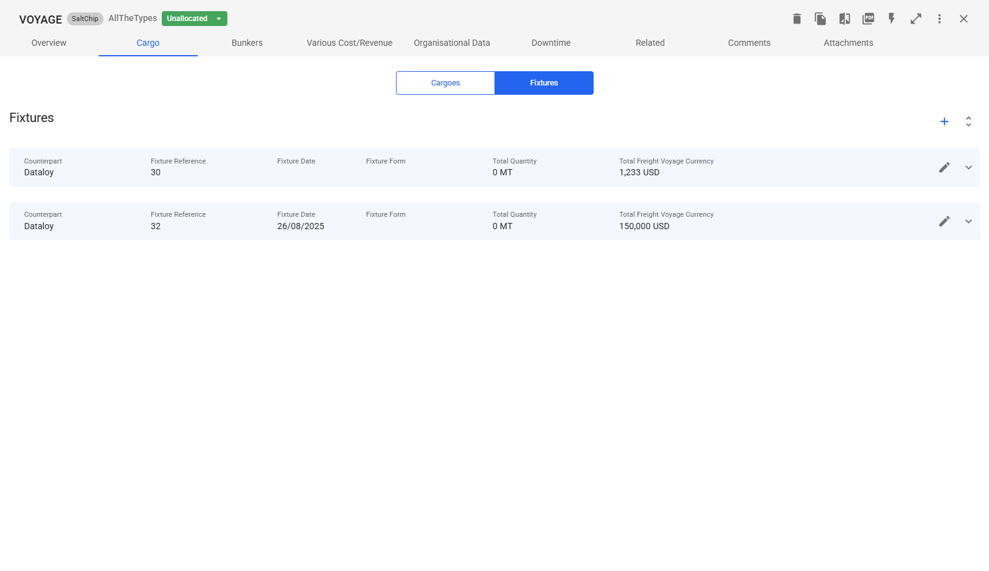
Task: Export voyage using the PDF icon
Action: 868,19
